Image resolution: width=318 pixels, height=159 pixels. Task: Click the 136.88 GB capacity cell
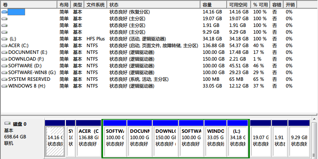coord(213,46)
